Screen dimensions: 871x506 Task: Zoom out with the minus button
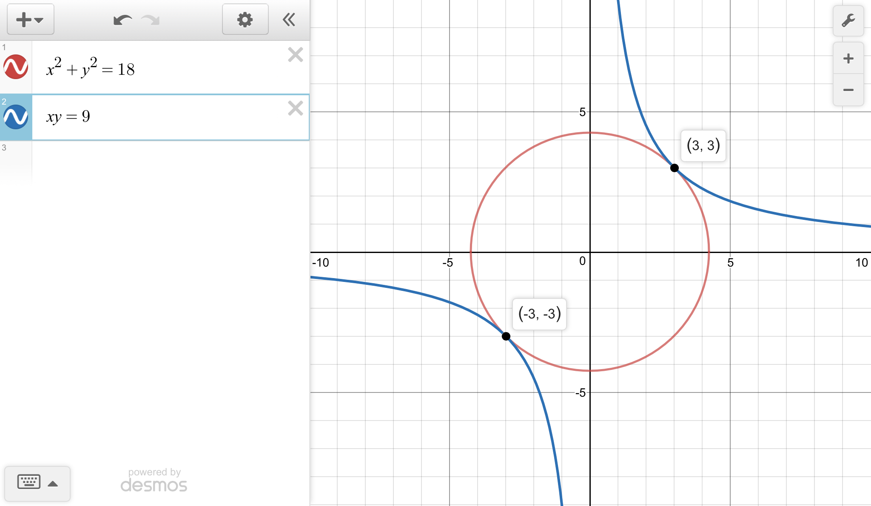coord(848,90)
